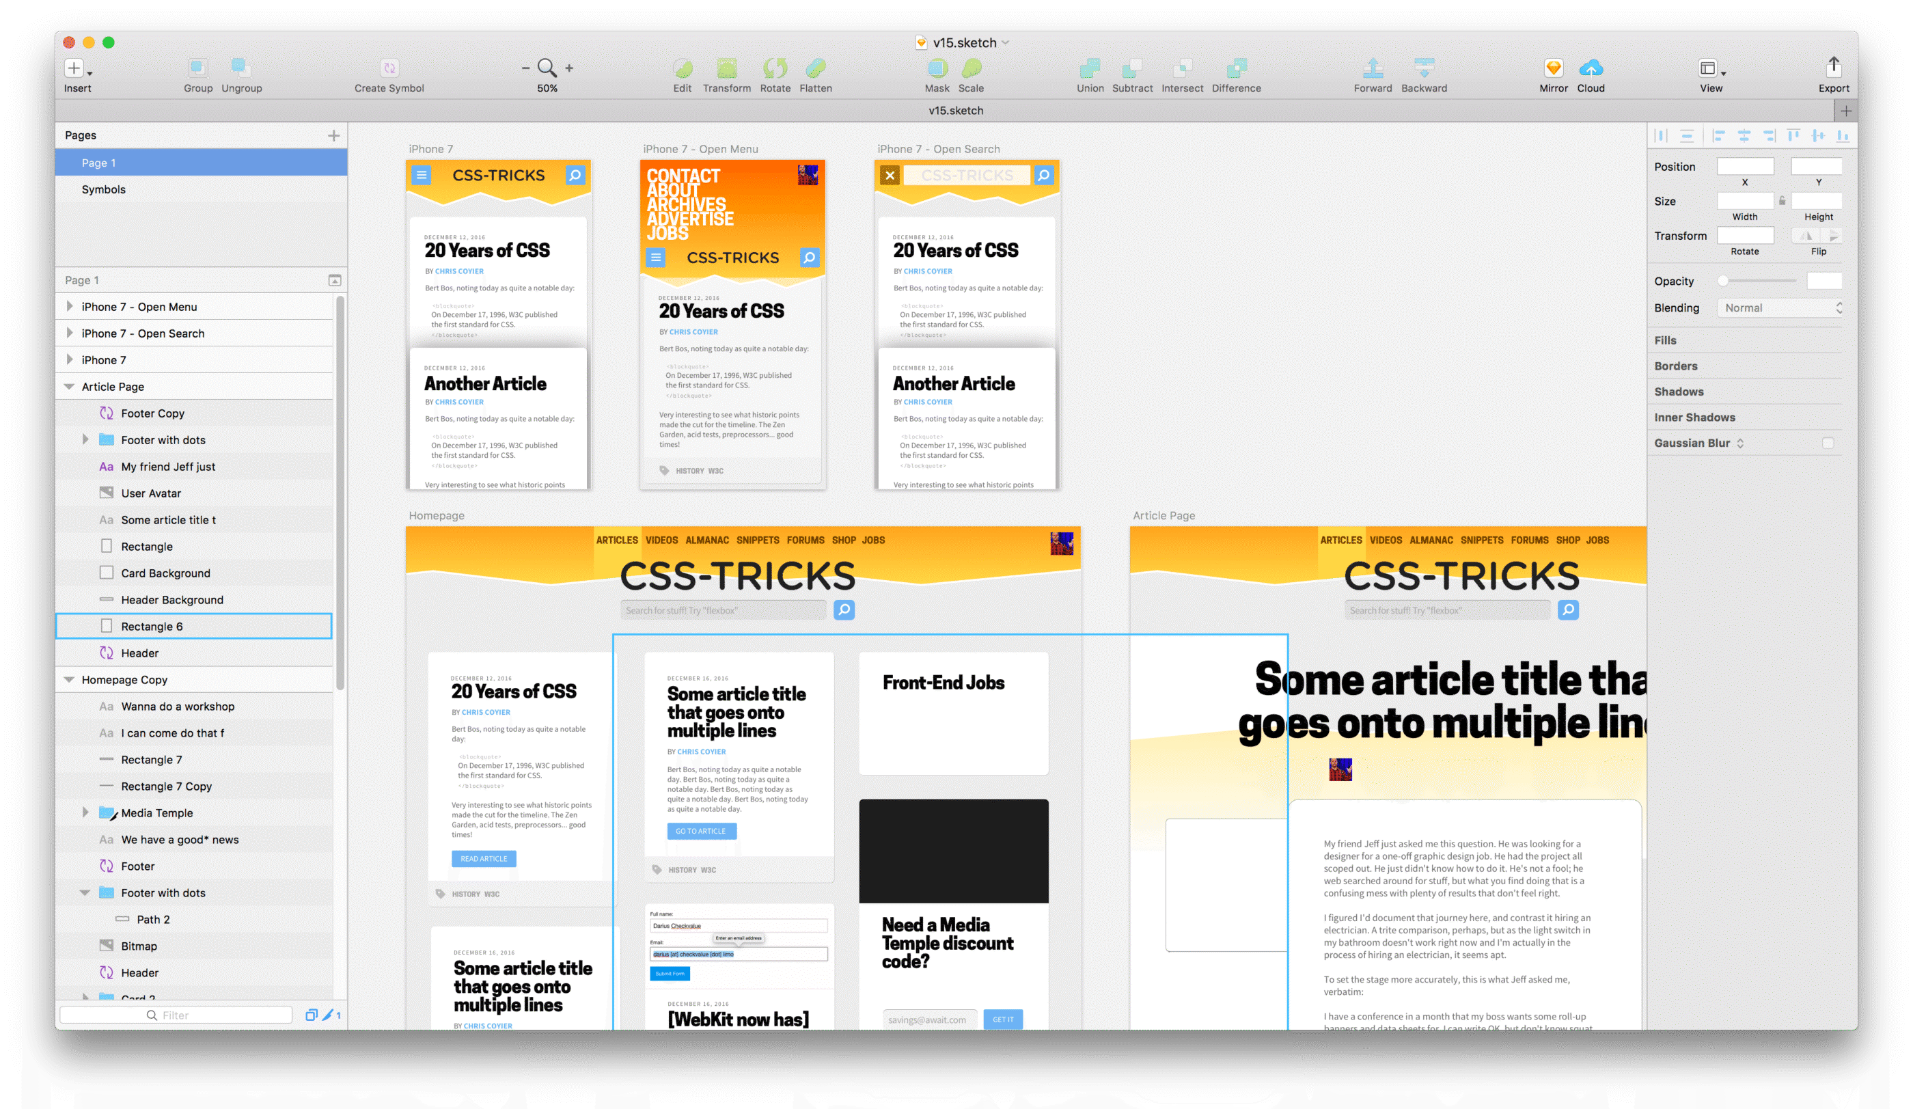Click the Filter layers search field
Screen dimensions: 1913x1109
tap(176, 1015)
